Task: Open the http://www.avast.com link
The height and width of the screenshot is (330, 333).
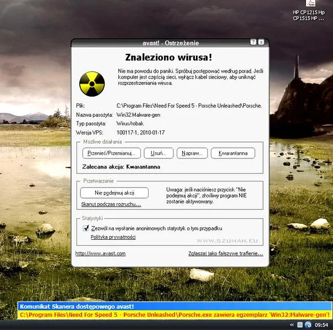Action: coord(101,254)
